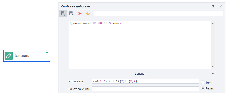Click the word Произвольный in text area

coord(80,23)
